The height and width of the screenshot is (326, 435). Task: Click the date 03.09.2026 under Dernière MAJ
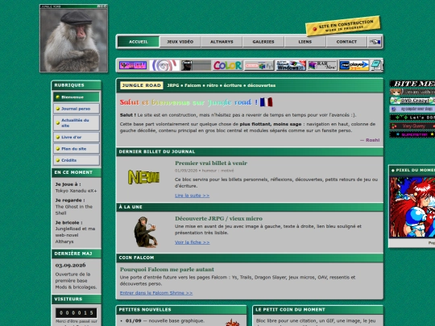click(70, 265)
